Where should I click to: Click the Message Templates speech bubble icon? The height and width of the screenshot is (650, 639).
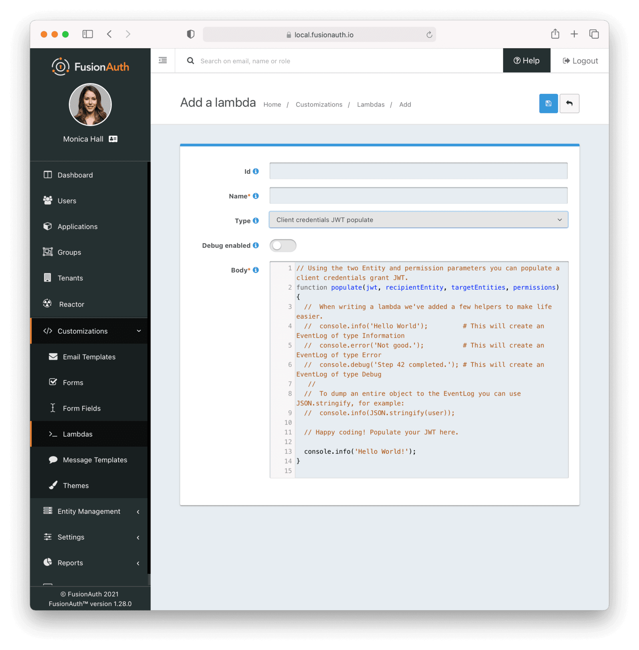tap(53, 459)
